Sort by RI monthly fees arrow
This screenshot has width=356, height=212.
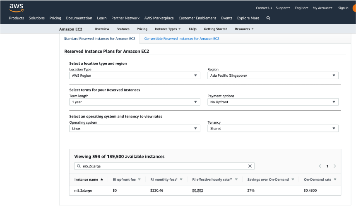(181, 179)
